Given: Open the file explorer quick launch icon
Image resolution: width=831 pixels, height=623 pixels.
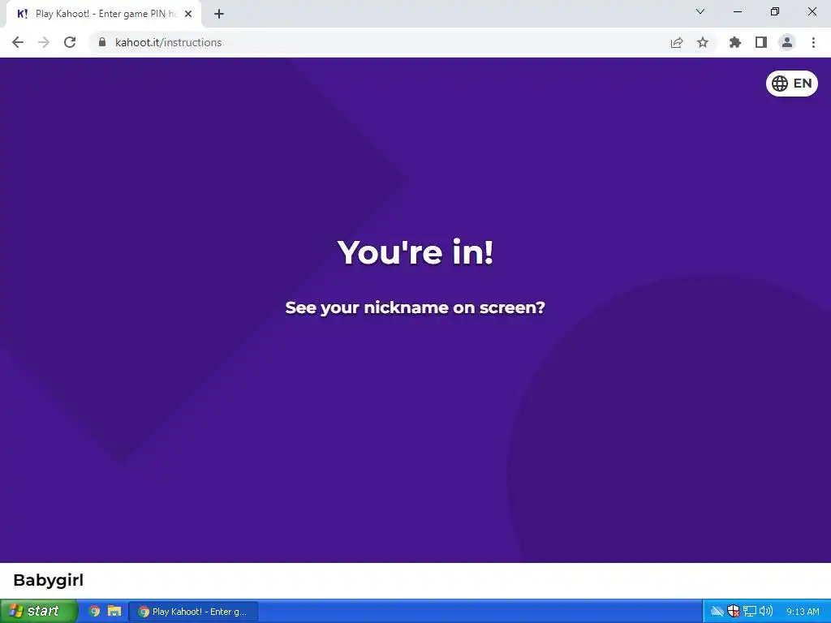Looking at the screenshot, I should (x=114, y=612).
